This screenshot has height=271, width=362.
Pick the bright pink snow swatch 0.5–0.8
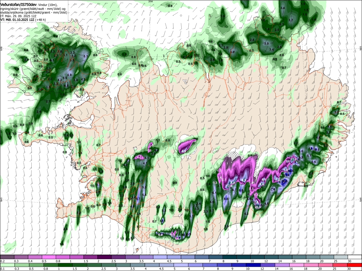point(49,257)
